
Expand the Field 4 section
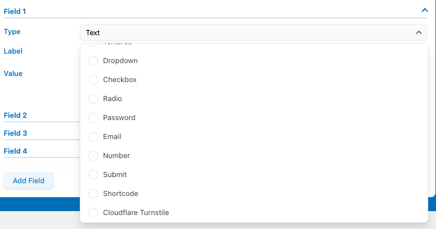pos(16,151)
